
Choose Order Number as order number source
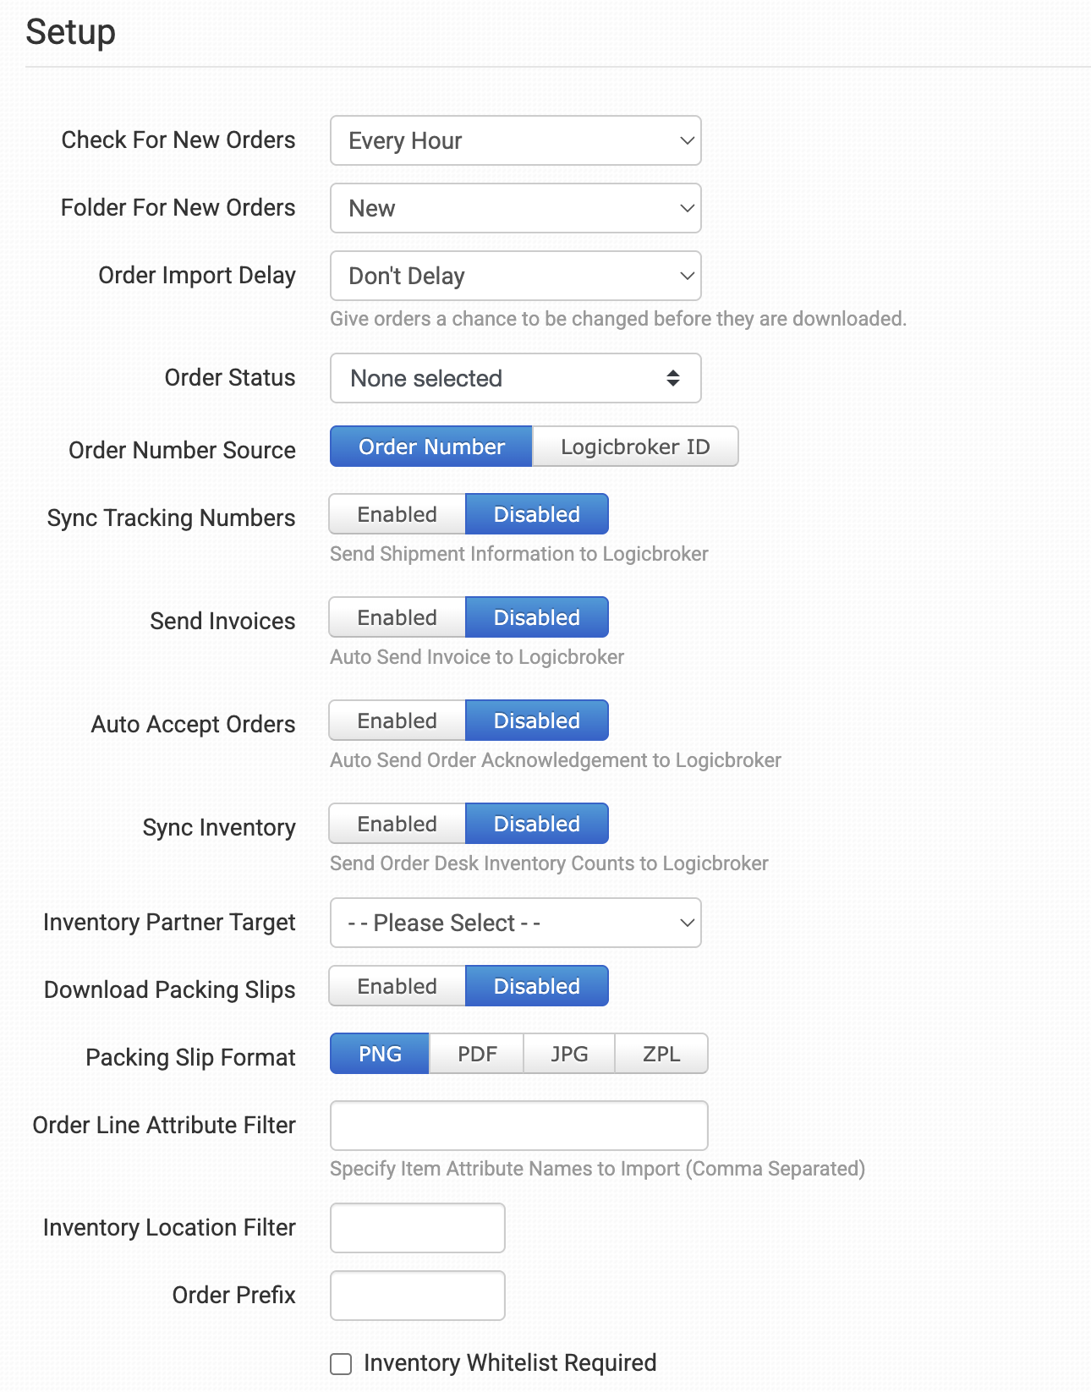(431, 447)
